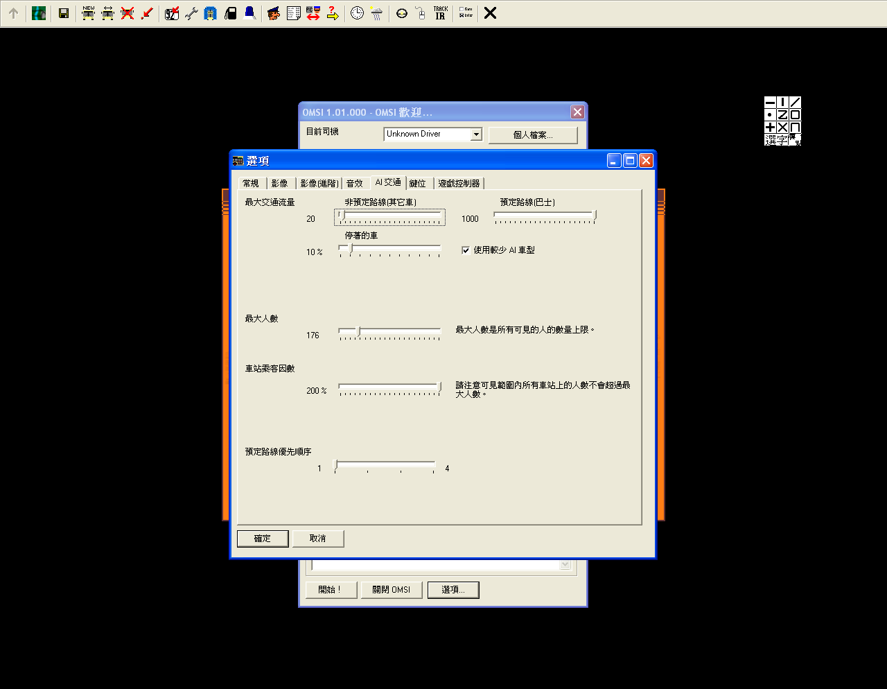Switch to the 遊戲控制器 tab

tap(459, 183)
